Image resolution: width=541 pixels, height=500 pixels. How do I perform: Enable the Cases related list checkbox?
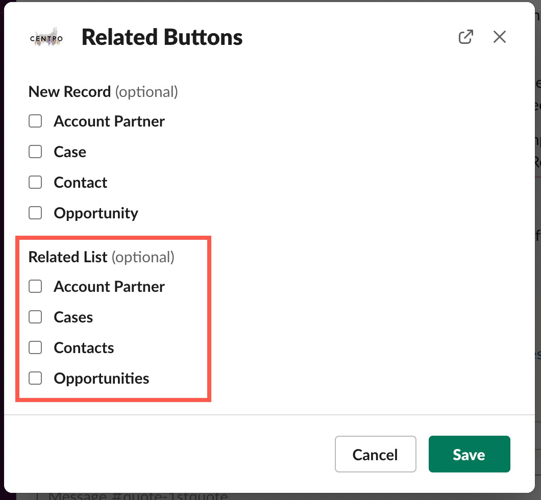35,317
